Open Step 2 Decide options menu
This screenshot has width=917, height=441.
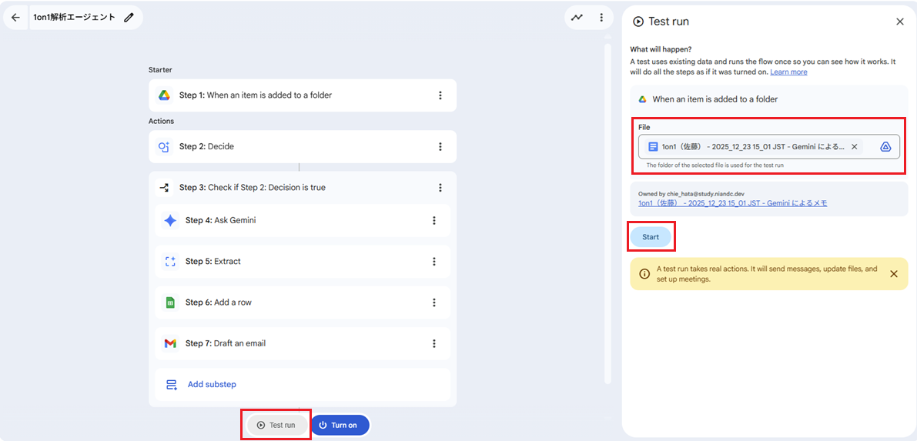[x=440, y=146]
